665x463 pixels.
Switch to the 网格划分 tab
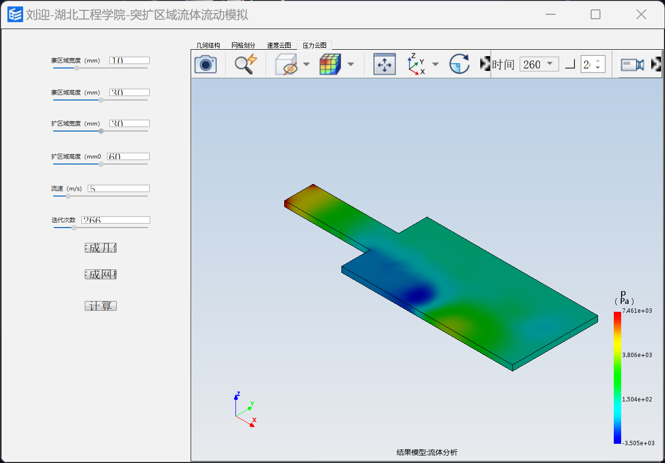click(243, 45)
